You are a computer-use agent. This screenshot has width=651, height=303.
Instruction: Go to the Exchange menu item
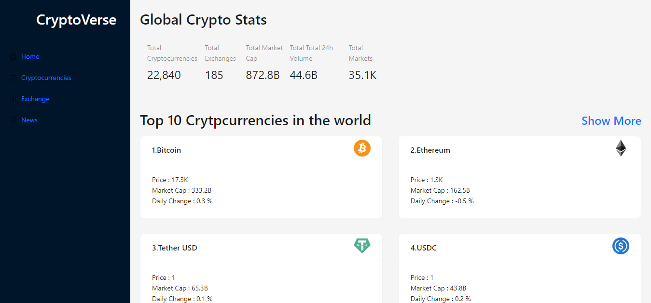(x=35, y=99)
